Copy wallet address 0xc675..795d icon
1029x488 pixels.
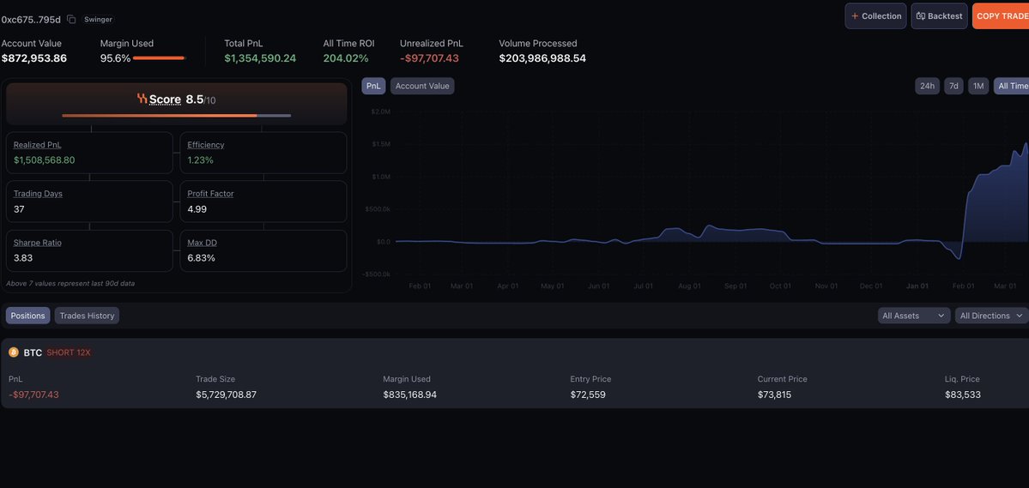click(71, 20)
